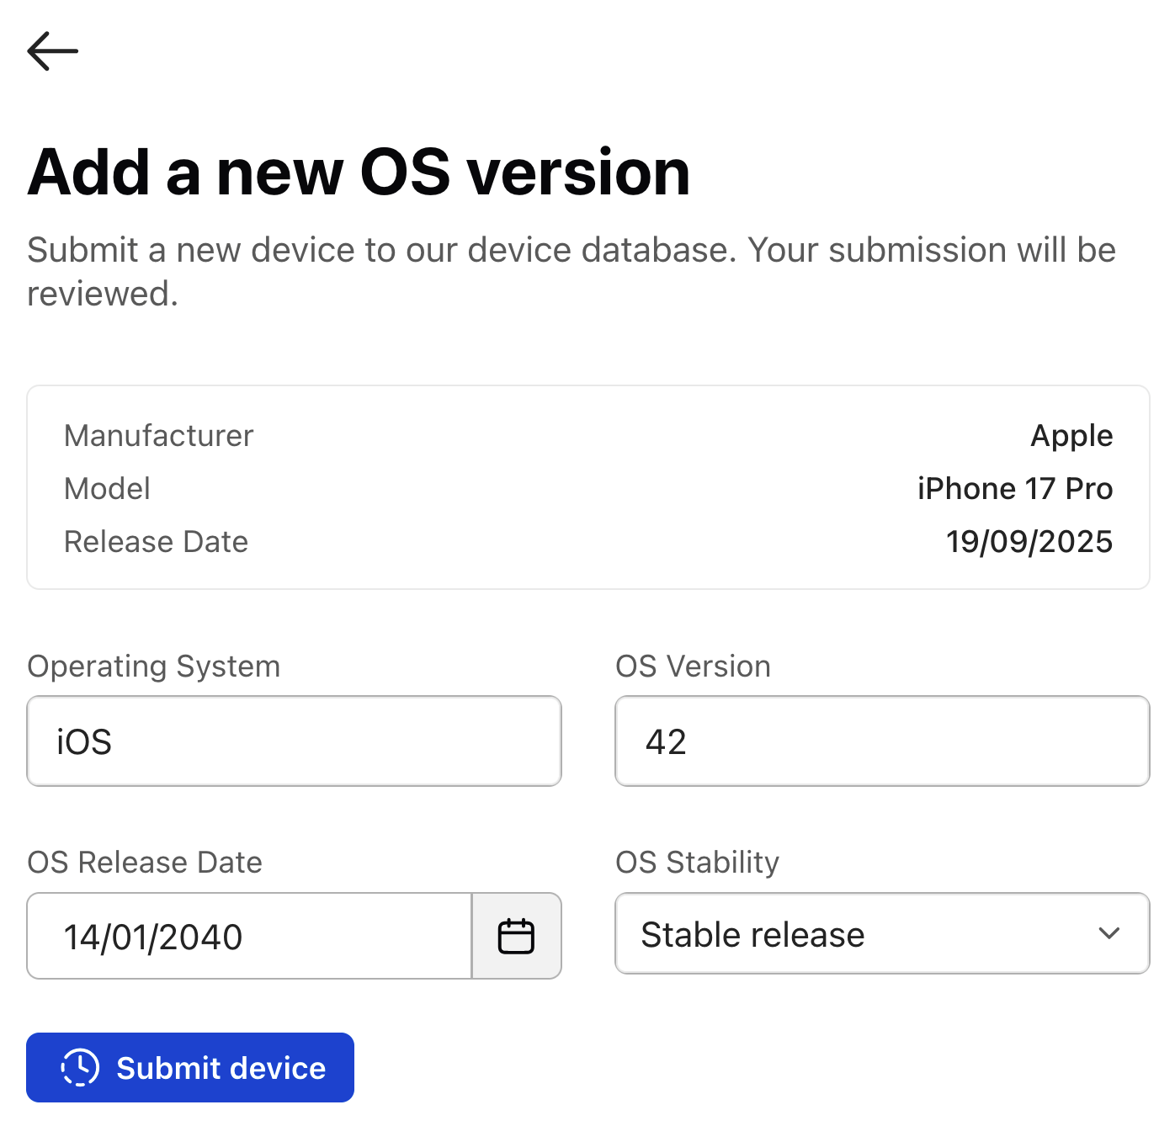
Task: Open the calendar date picker icon
Action: 516,935
